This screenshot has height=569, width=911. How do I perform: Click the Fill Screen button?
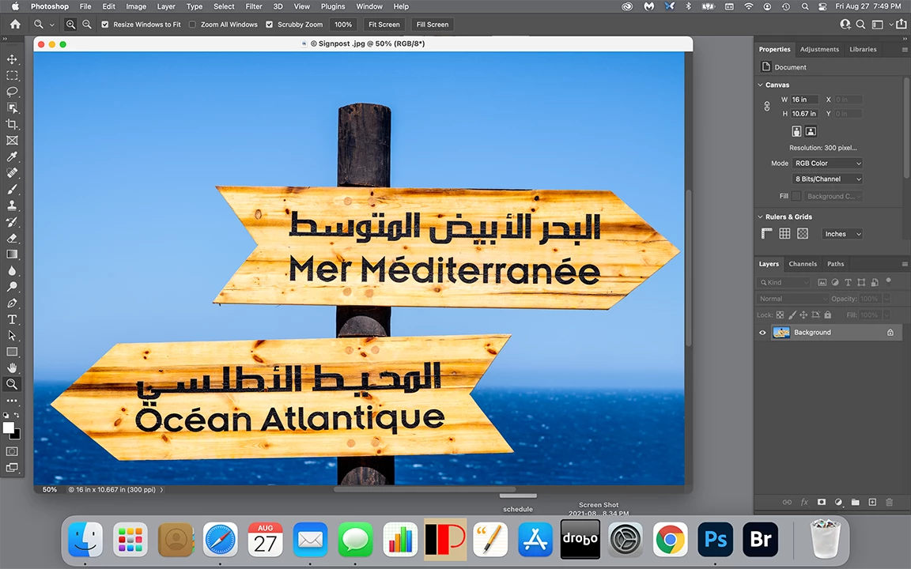(433, 24)
